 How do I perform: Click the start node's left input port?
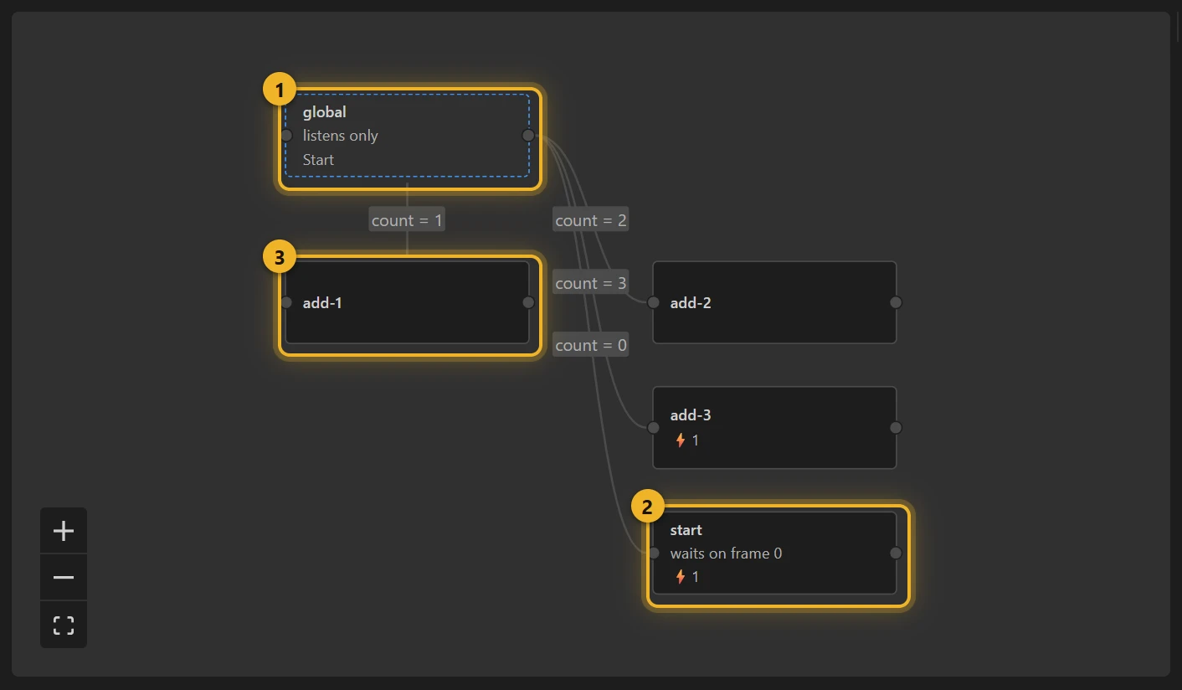pyautogui.click(x=654, y=553)
